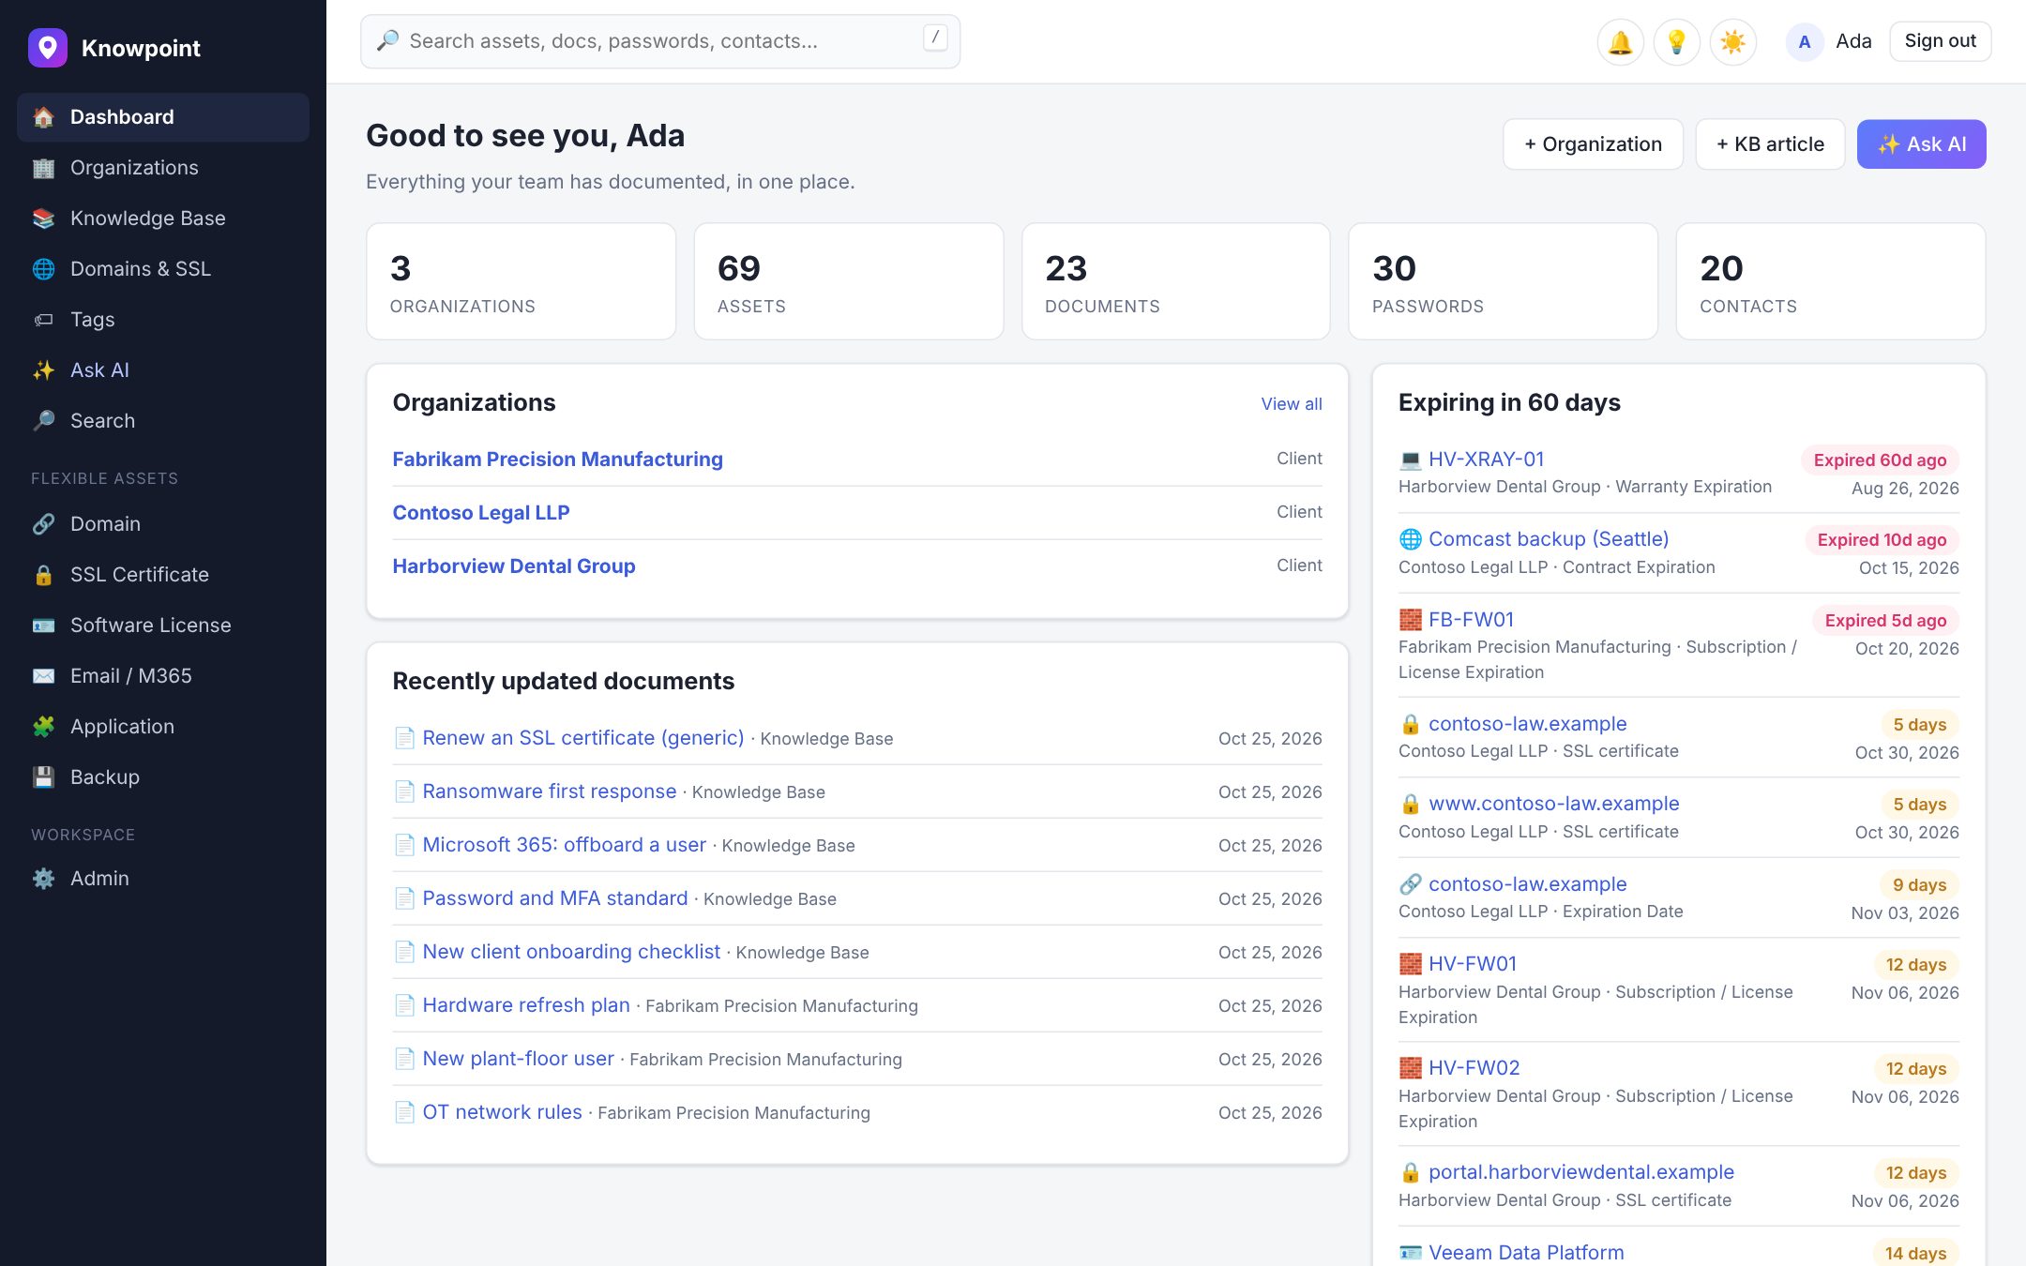This screenshot has width=2026, height=1266.
Task: Open Software License flexible asset
Action: click(x=163, y=625)
